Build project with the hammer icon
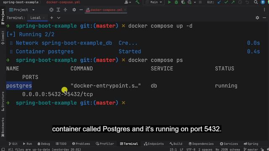The image size is (269, 151). click(137, 2)
